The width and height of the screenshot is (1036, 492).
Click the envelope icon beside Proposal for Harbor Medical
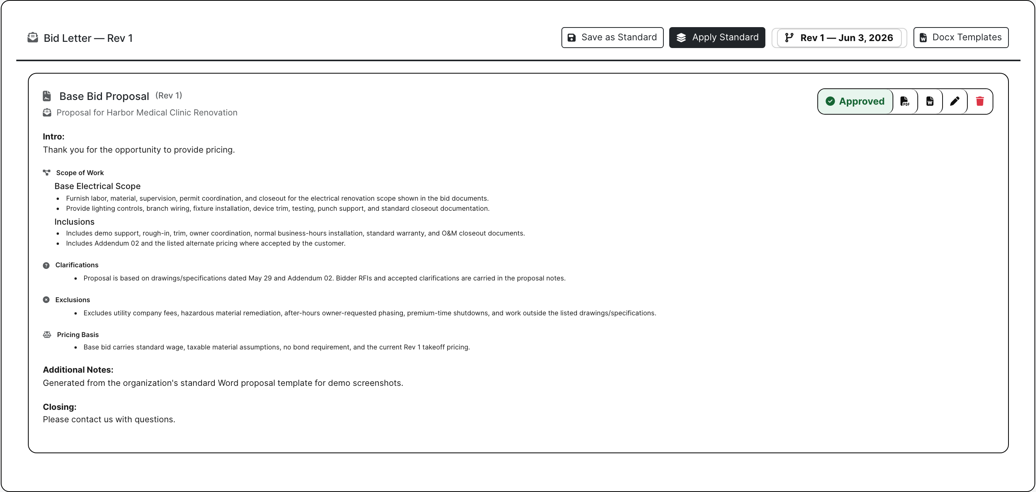(x=47, y=113)
